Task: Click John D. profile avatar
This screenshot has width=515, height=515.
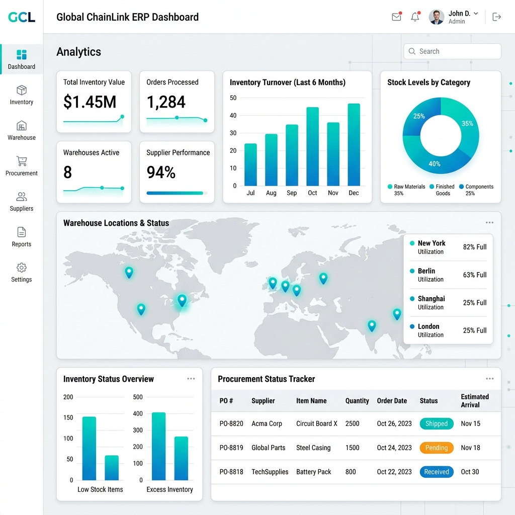Action: click(x=437, y=17)
